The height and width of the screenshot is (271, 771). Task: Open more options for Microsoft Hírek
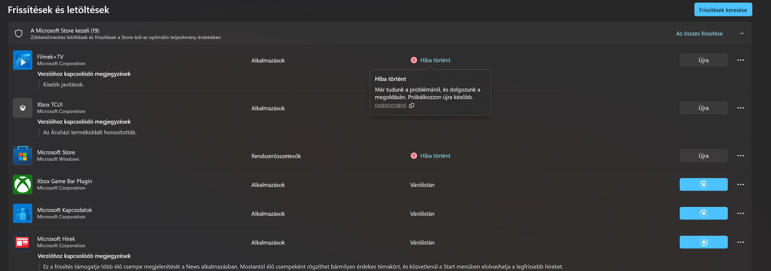point(740,242)
